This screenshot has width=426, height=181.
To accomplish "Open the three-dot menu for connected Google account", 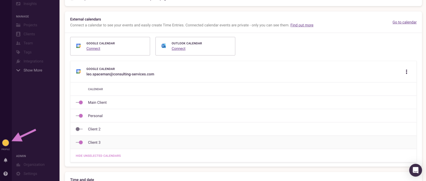I will (406, 72).
